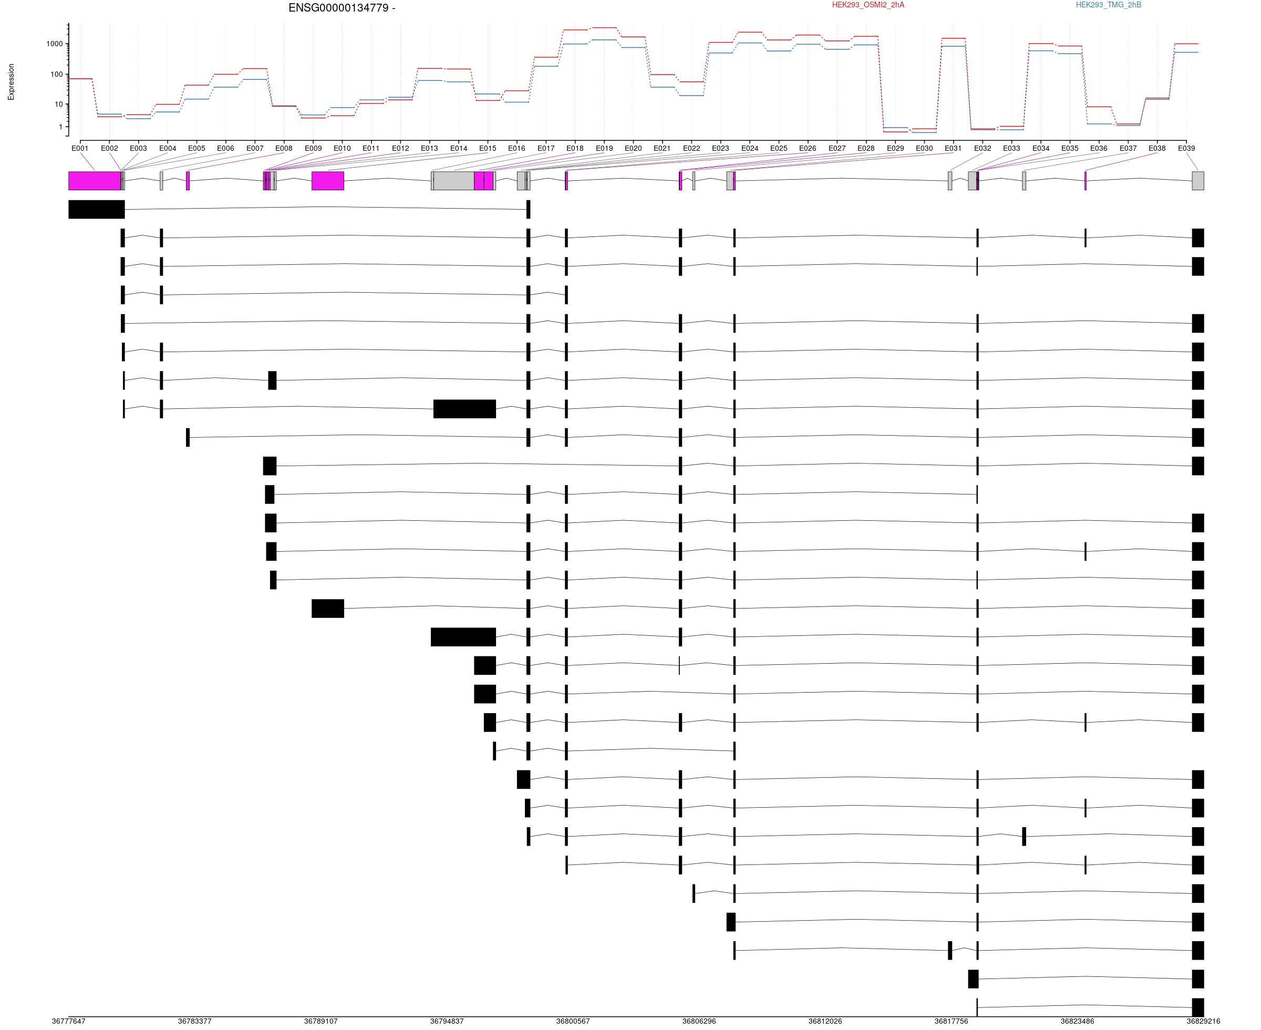
Task: Pick exon label E036
Action: pos(1099,148)
